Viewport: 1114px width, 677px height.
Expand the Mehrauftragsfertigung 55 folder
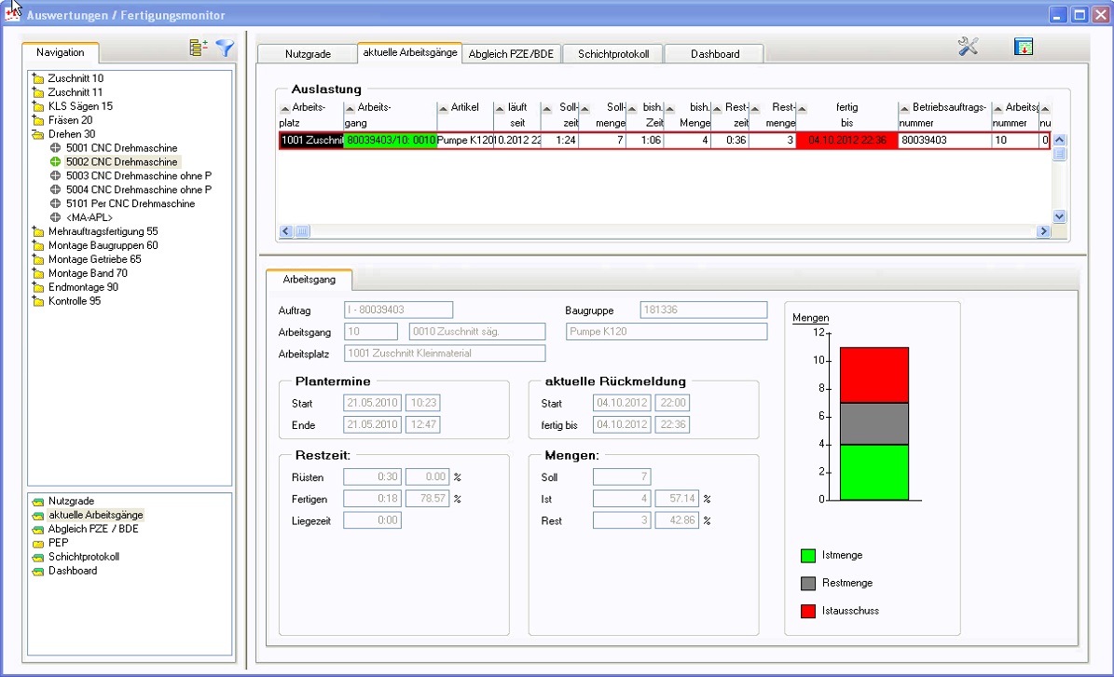point(38,231)
